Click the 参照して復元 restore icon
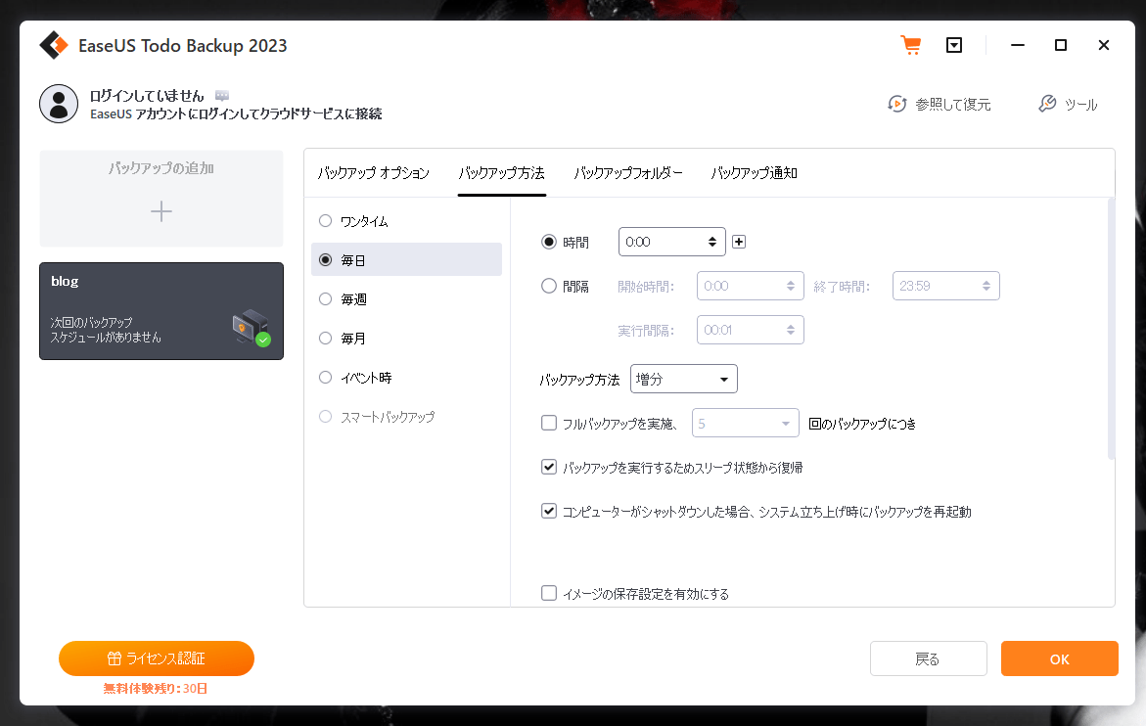This screenshot has height=726, width=1146. click(x=896, y=104)
